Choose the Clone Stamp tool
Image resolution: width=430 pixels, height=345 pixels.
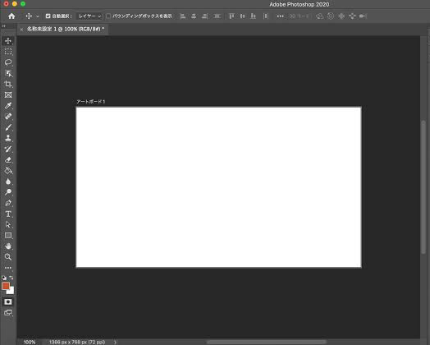tap(8, 138)
